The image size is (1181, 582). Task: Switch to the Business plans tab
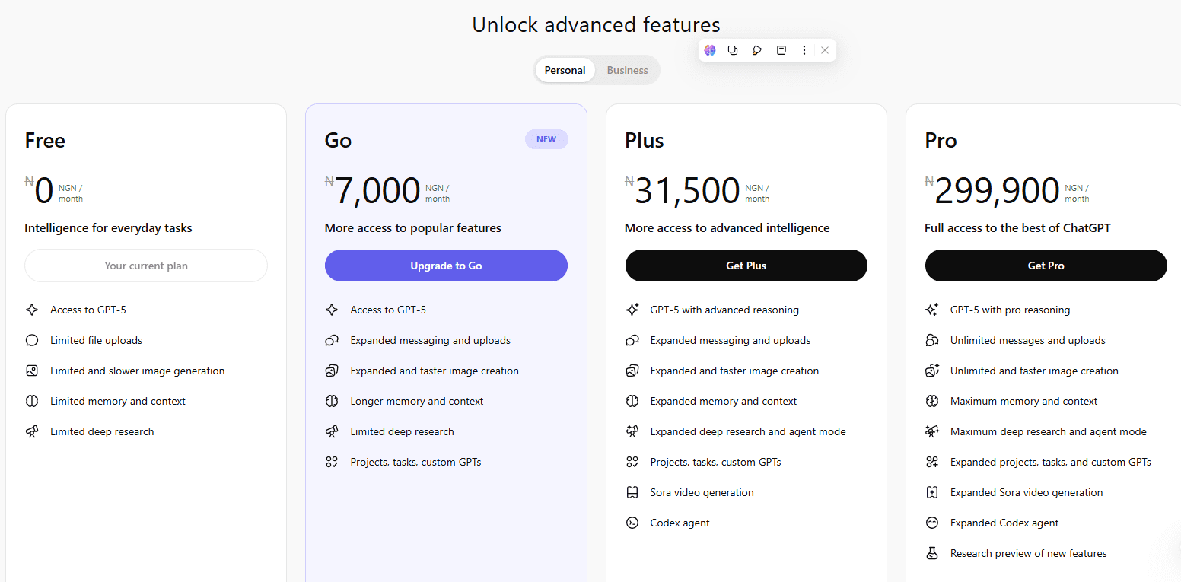tap(627, 70)
